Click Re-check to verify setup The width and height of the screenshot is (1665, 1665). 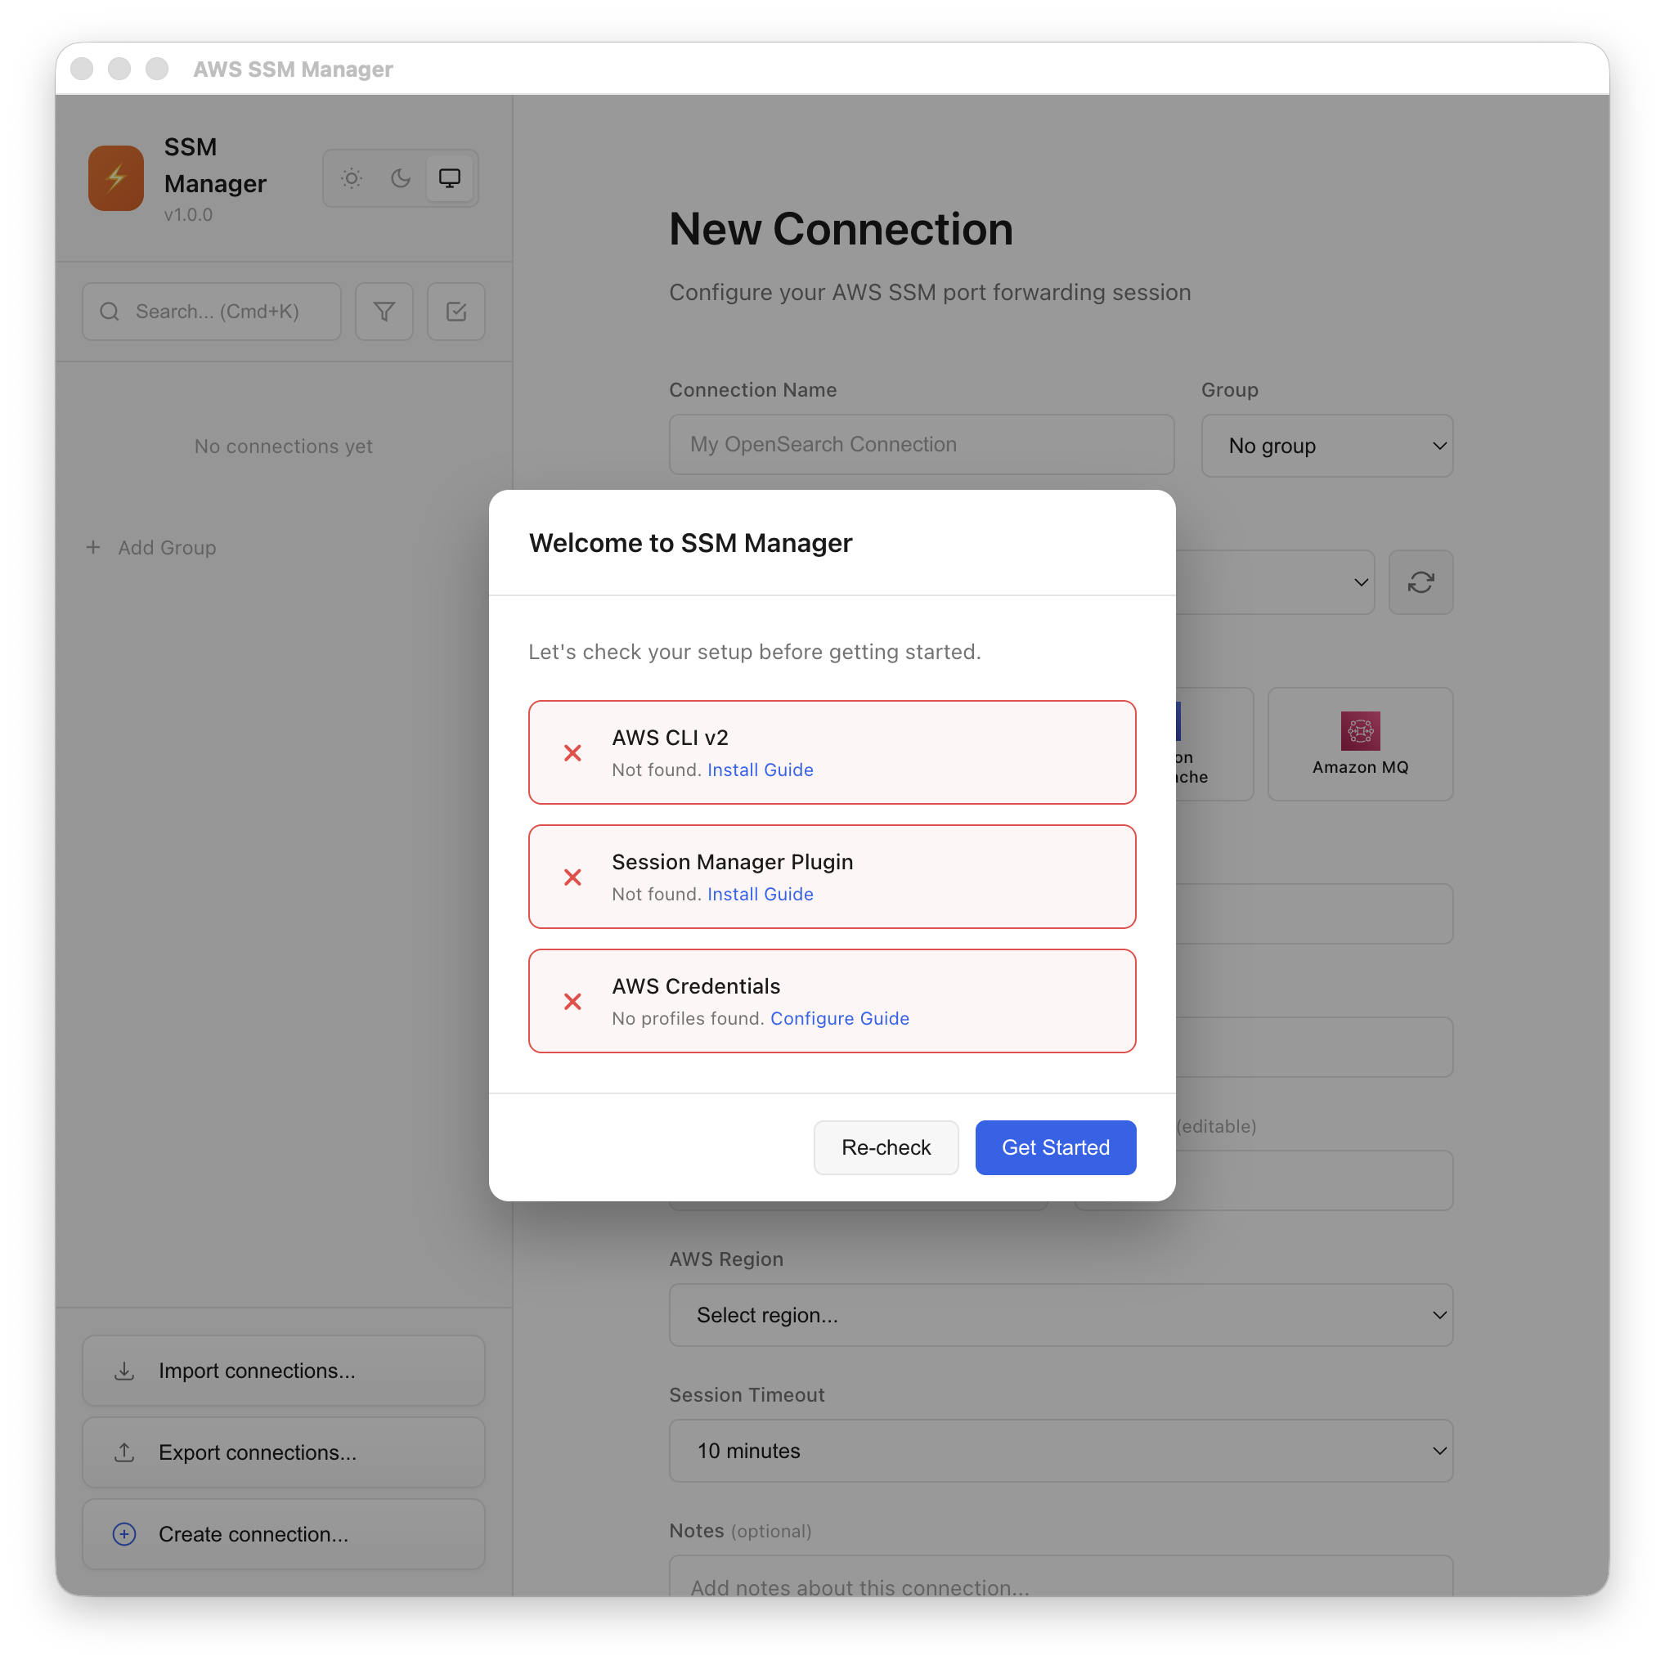tap(885, 1147)
